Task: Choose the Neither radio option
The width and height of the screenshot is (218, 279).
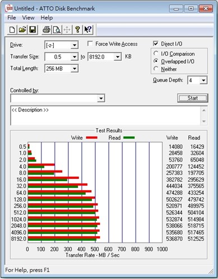Action: (156, 69)
